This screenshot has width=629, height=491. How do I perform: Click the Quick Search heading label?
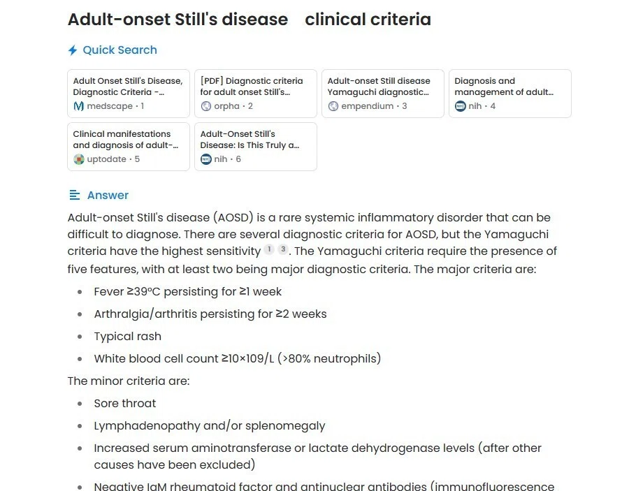pos(120,50)
